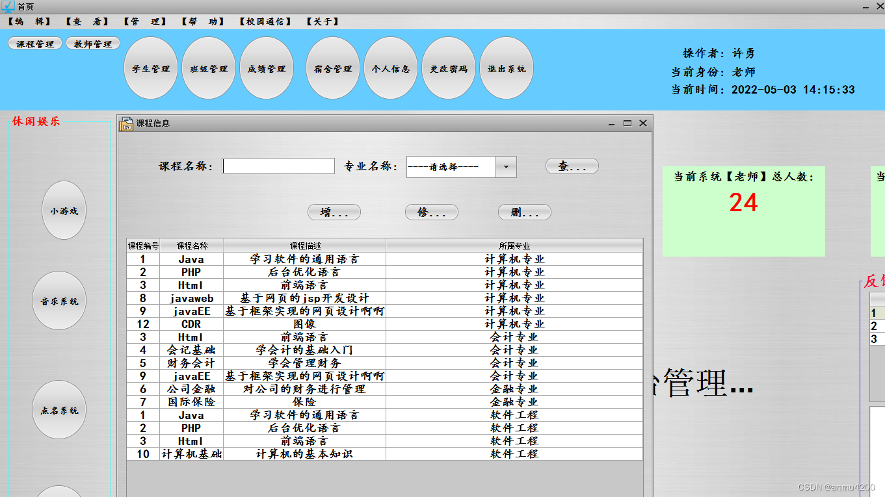Image resolution: width=885 pixels, height=497 pixels.
Task: Click row 2 in the feedback list
Action: [877, 326]
